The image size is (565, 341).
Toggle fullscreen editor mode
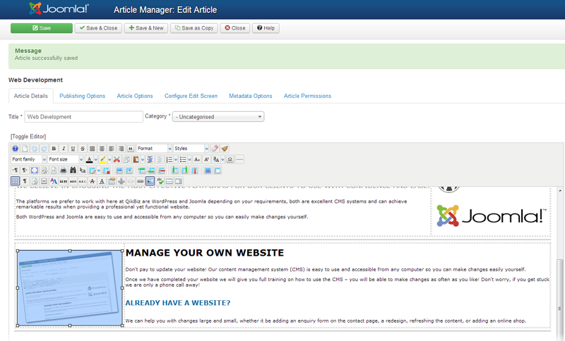(x=35, y=170)
